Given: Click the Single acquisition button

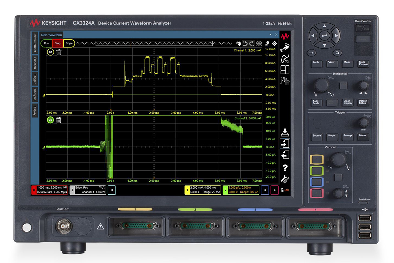Looking at the screenshot, I should tap(70, 43).
